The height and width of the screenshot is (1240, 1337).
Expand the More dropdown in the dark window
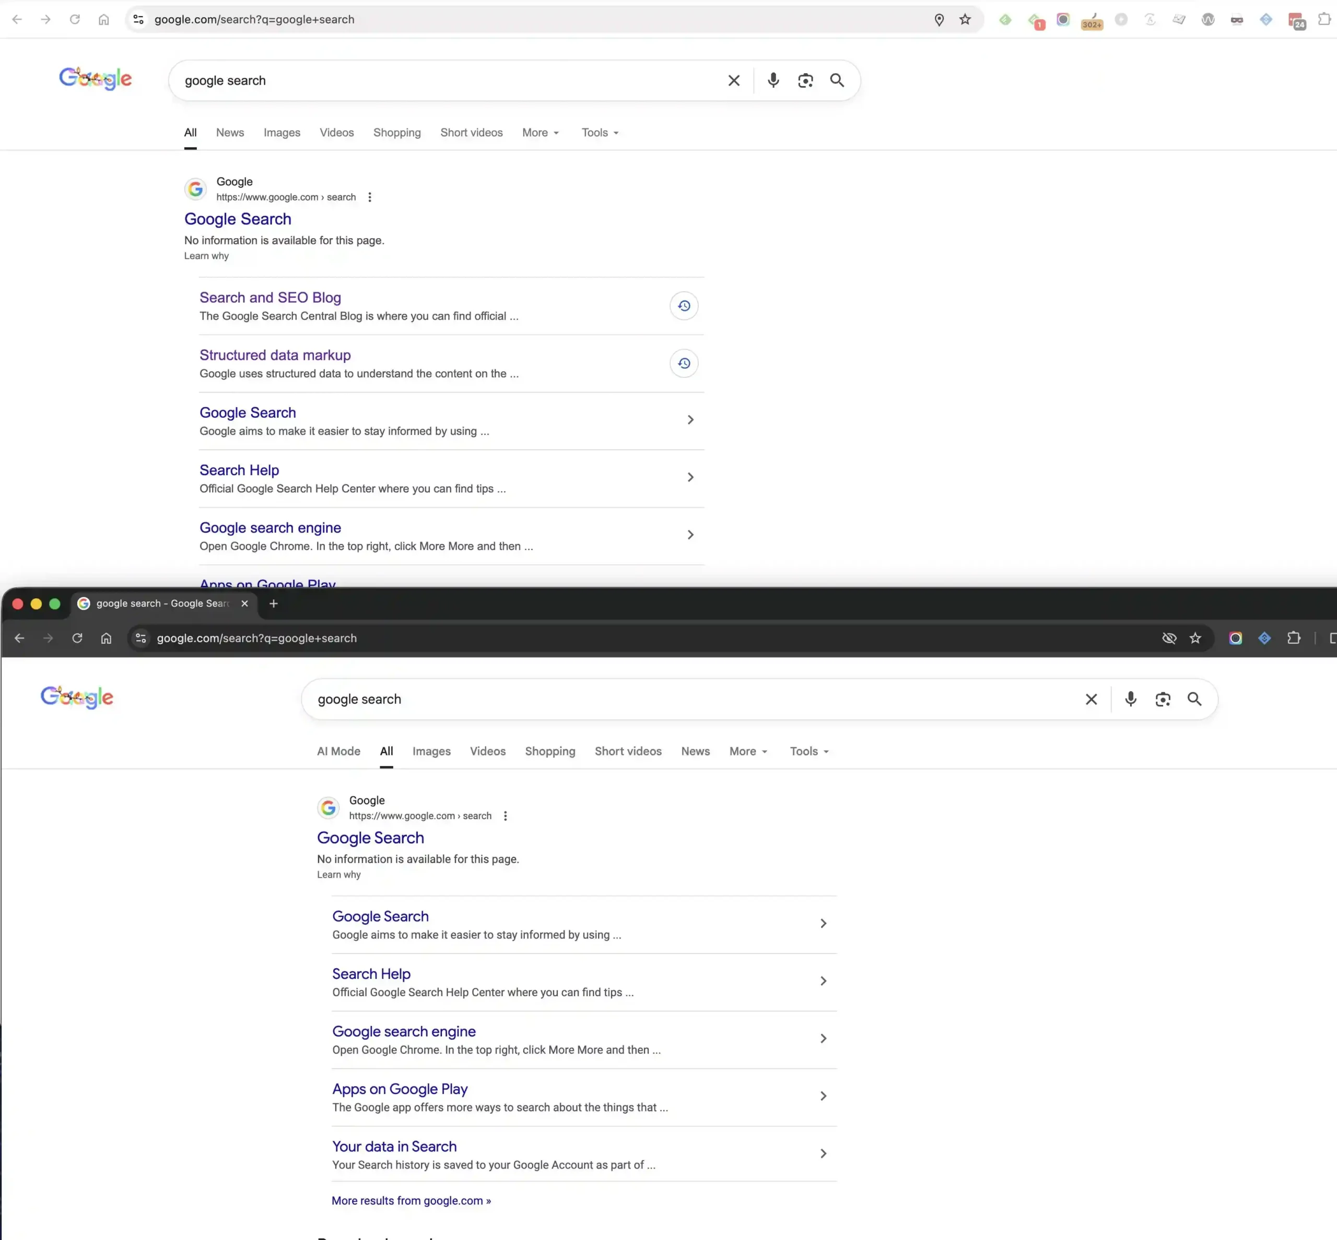pyautogui.click(x=748, y=751)
